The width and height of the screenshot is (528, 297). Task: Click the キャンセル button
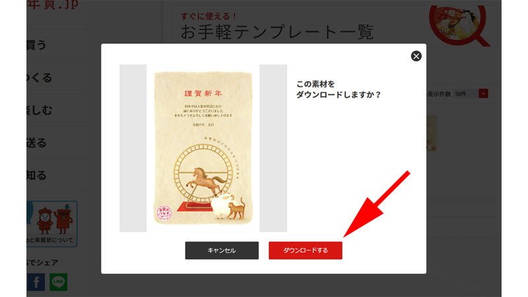pos(222,250)
